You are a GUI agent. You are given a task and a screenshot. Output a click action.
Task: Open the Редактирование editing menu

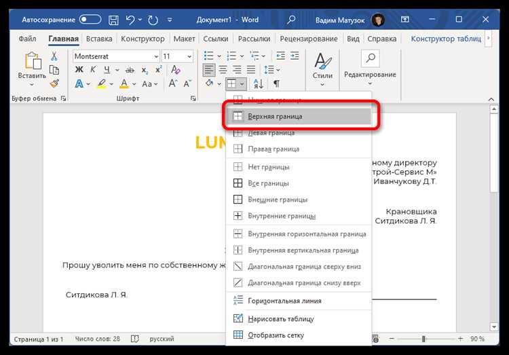coord(370,69)
